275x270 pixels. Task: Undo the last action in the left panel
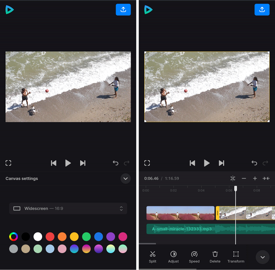(115, 163)
